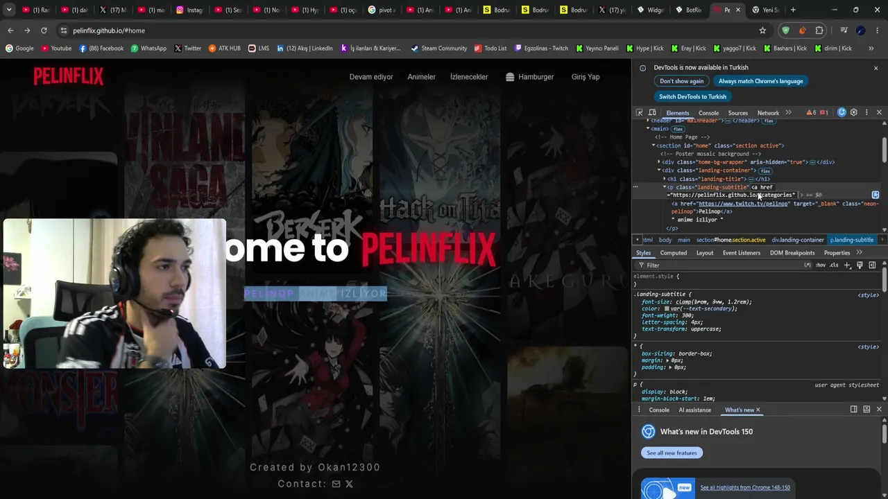Select body in the DevTools breadcrumb
The height and width of the screenshot is (499, 888).
665,240
